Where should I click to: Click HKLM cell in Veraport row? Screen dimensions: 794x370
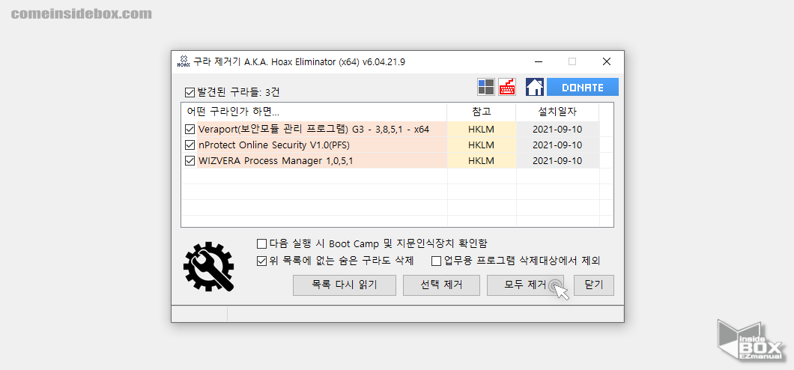coord(481,129)
